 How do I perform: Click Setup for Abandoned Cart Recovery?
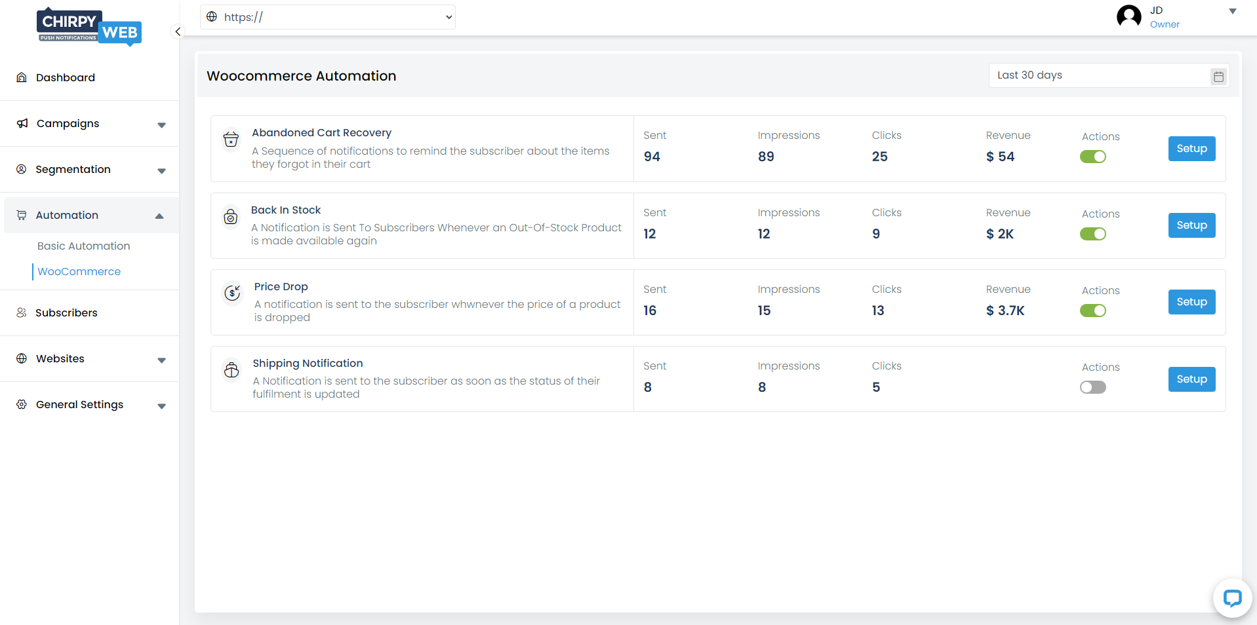(1191, 149)
